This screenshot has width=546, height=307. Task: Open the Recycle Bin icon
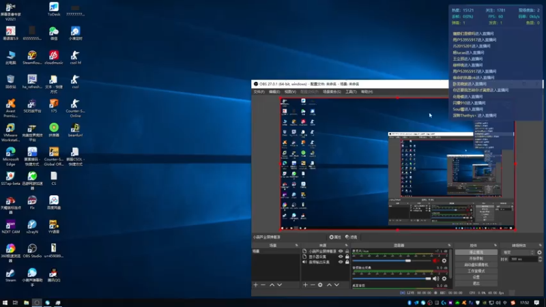pos(11,81)
